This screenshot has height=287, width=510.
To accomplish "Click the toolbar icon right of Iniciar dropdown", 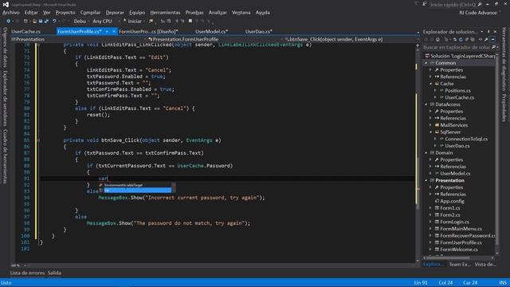I will (x=151, y=22).
